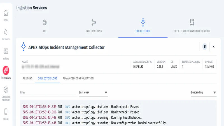Image resolution: width=224 pixels, height=126 pixels.
Task: Select the Collector Logs tab
Action: pyautogui.click(x=48, y=78)
